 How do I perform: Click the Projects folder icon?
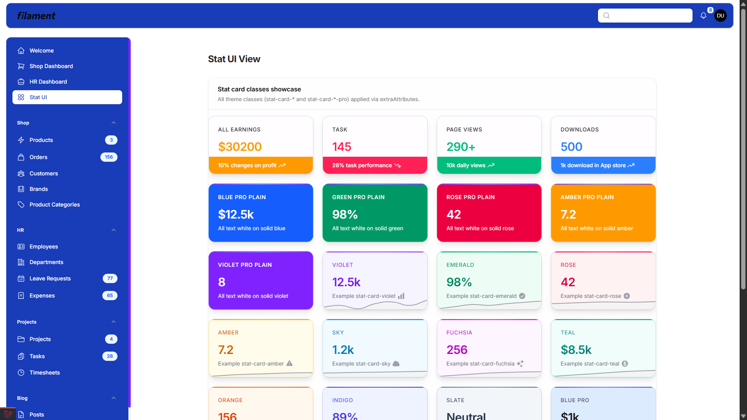click(x=21, y=339)
